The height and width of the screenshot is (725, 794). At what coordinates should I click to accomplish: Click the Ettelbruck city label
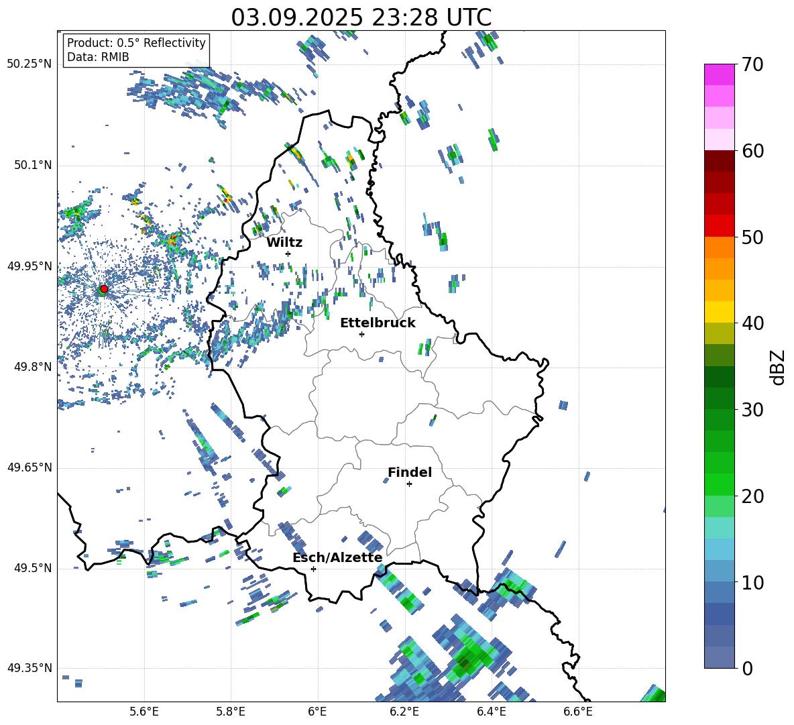(378, 323)
